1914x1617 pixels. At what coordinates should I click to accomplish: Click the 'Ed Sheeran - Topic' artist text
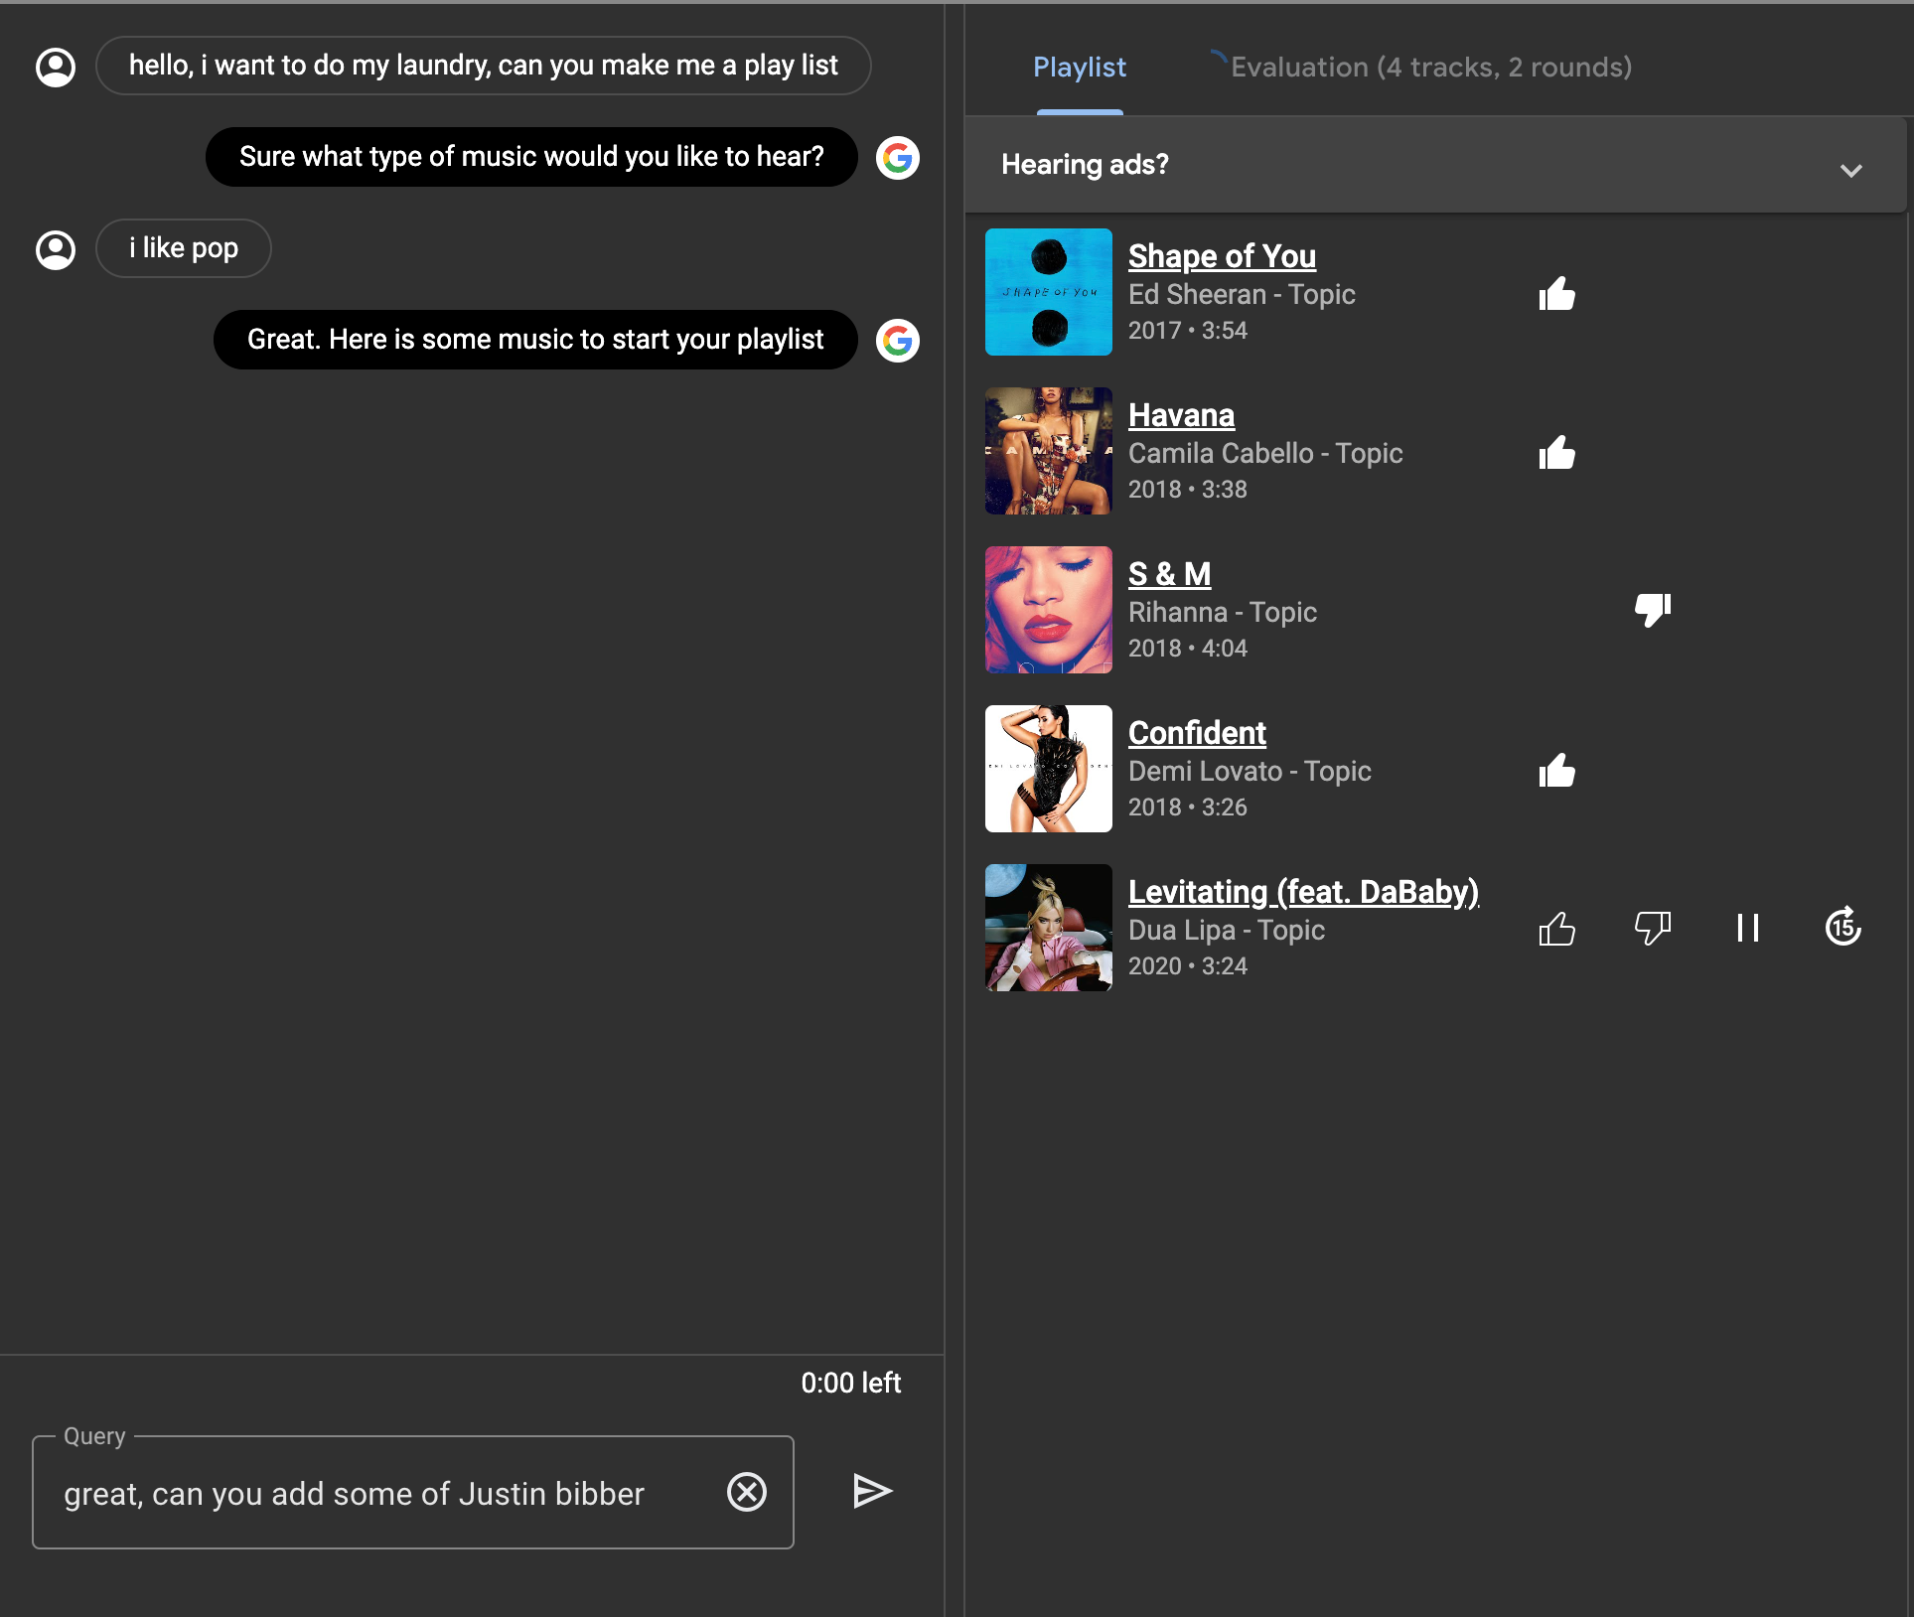click(1242, 294)
